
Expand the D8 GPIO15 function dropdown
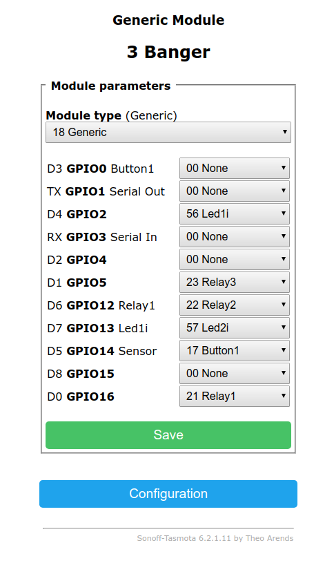click(x=234, y=374)
